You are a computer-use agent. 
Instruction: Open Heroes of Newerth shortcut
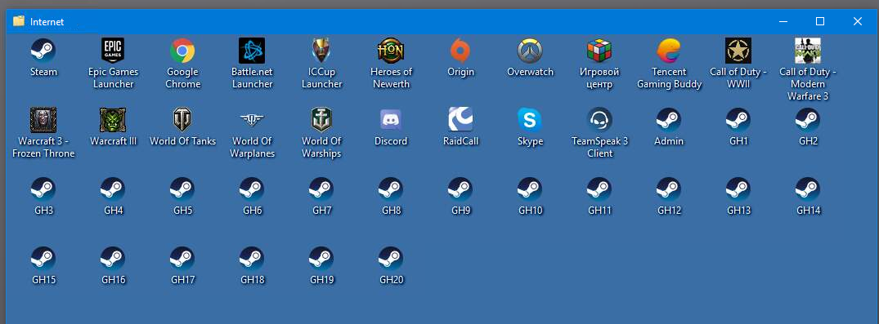pyautogui.click(x=391, y=51)
